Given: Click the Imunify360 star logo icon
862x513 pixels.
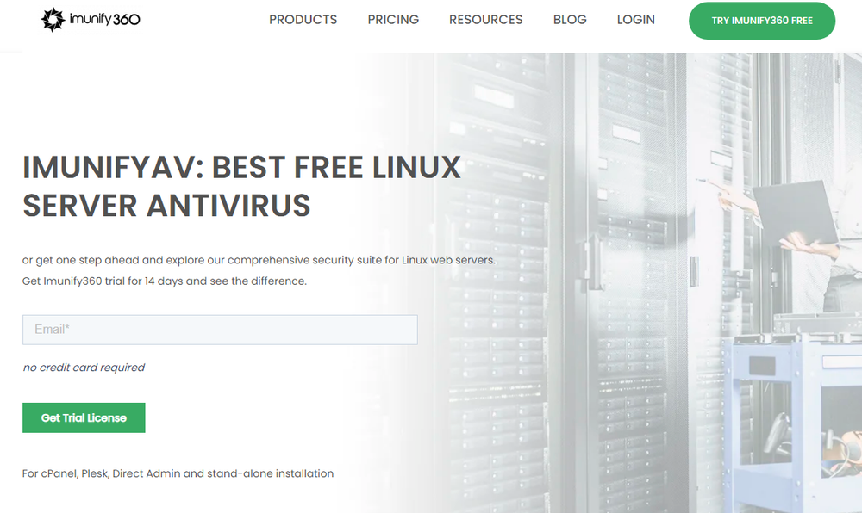Looking at the screenshot, I should [53, 20].
